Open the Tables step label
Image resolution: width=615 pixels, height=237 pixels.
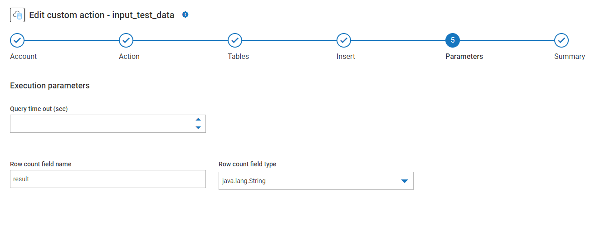point(238,57)
